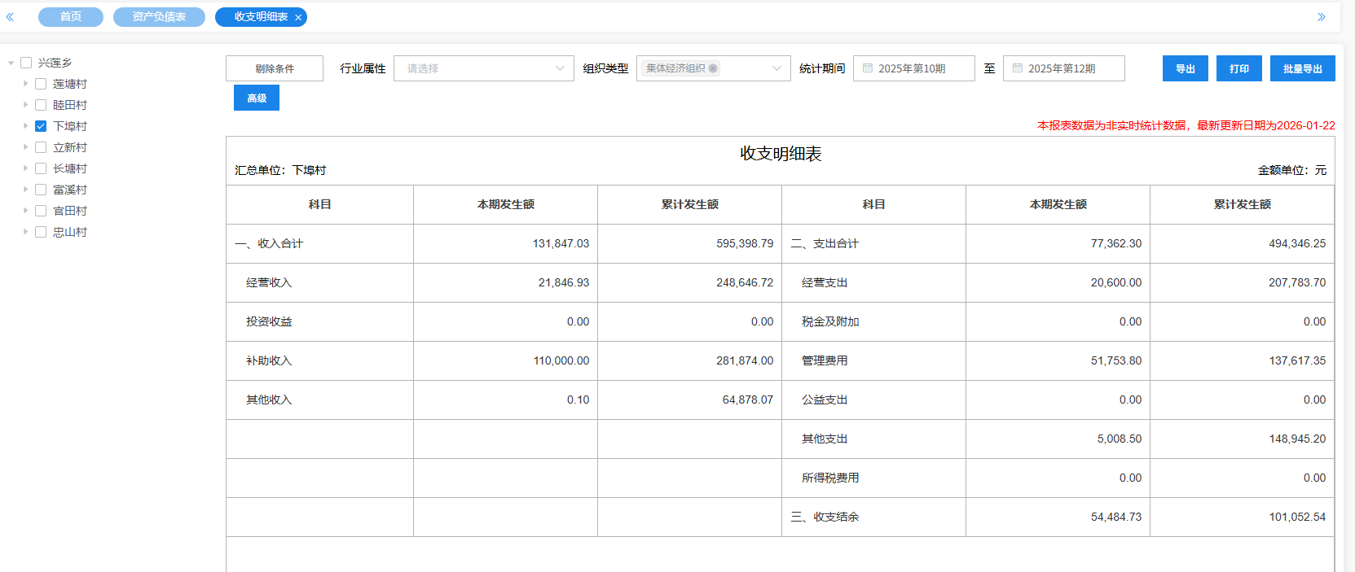Click the 导出 button
This screenshot has width=1355, height=572.
[1185, 68]
